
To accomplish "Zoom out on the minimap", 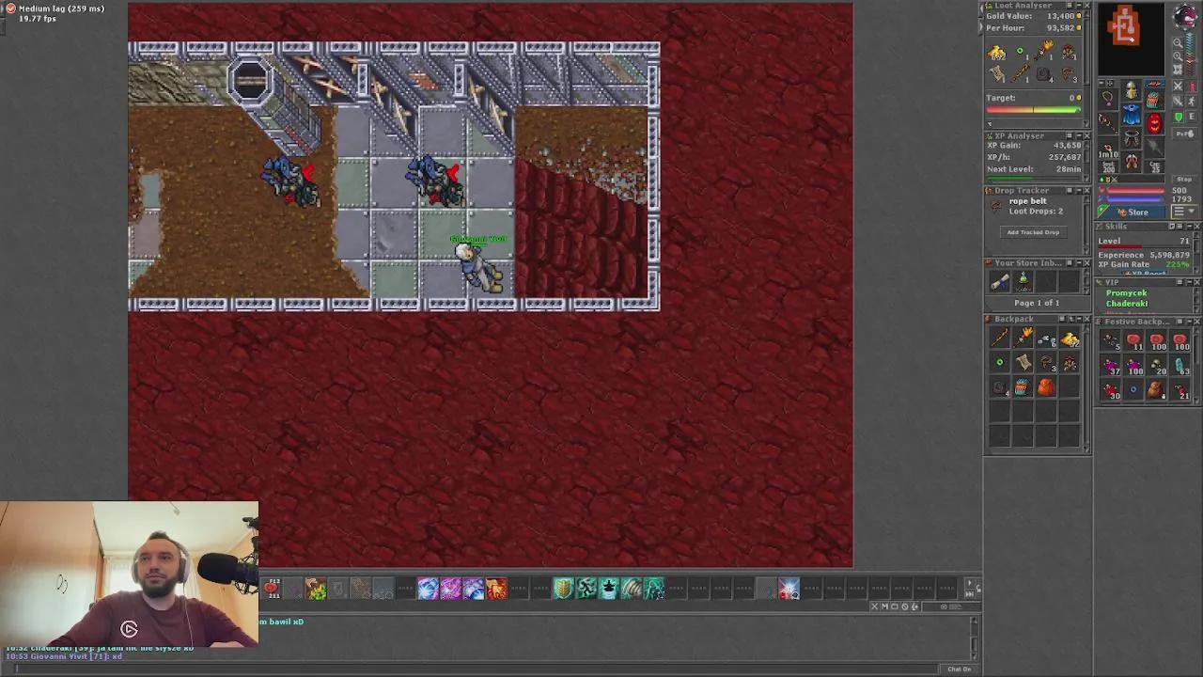I will point(1179,55).
